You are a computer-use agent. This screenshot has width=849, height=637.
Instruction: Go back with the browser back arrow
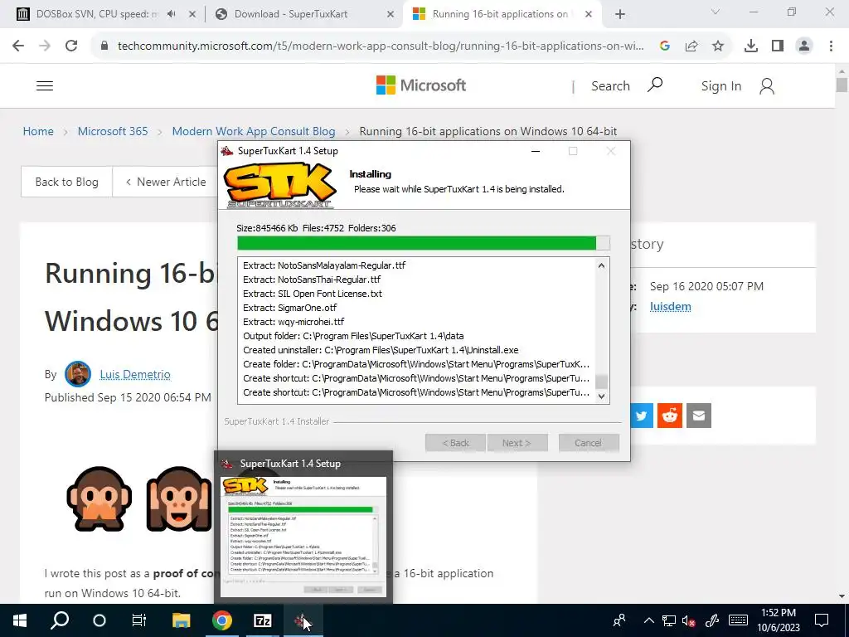18,46
